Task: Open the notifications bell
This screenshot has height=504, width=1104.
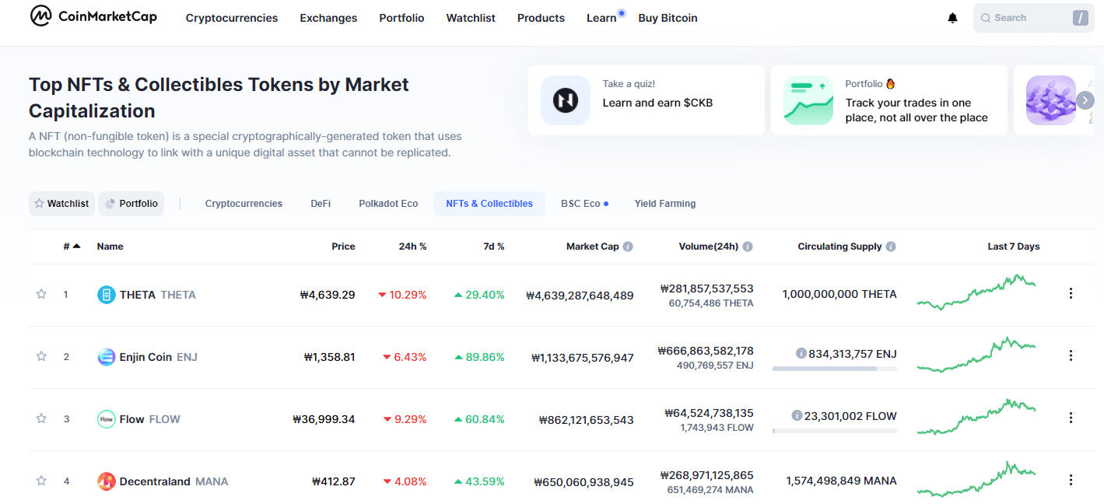Action: [x=952, y=18]
